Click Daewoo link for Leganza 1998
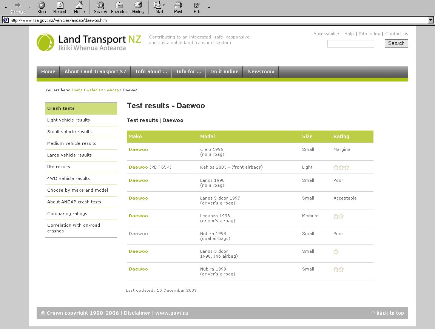Viewport: 435px width, 329px height. (138, 216)
